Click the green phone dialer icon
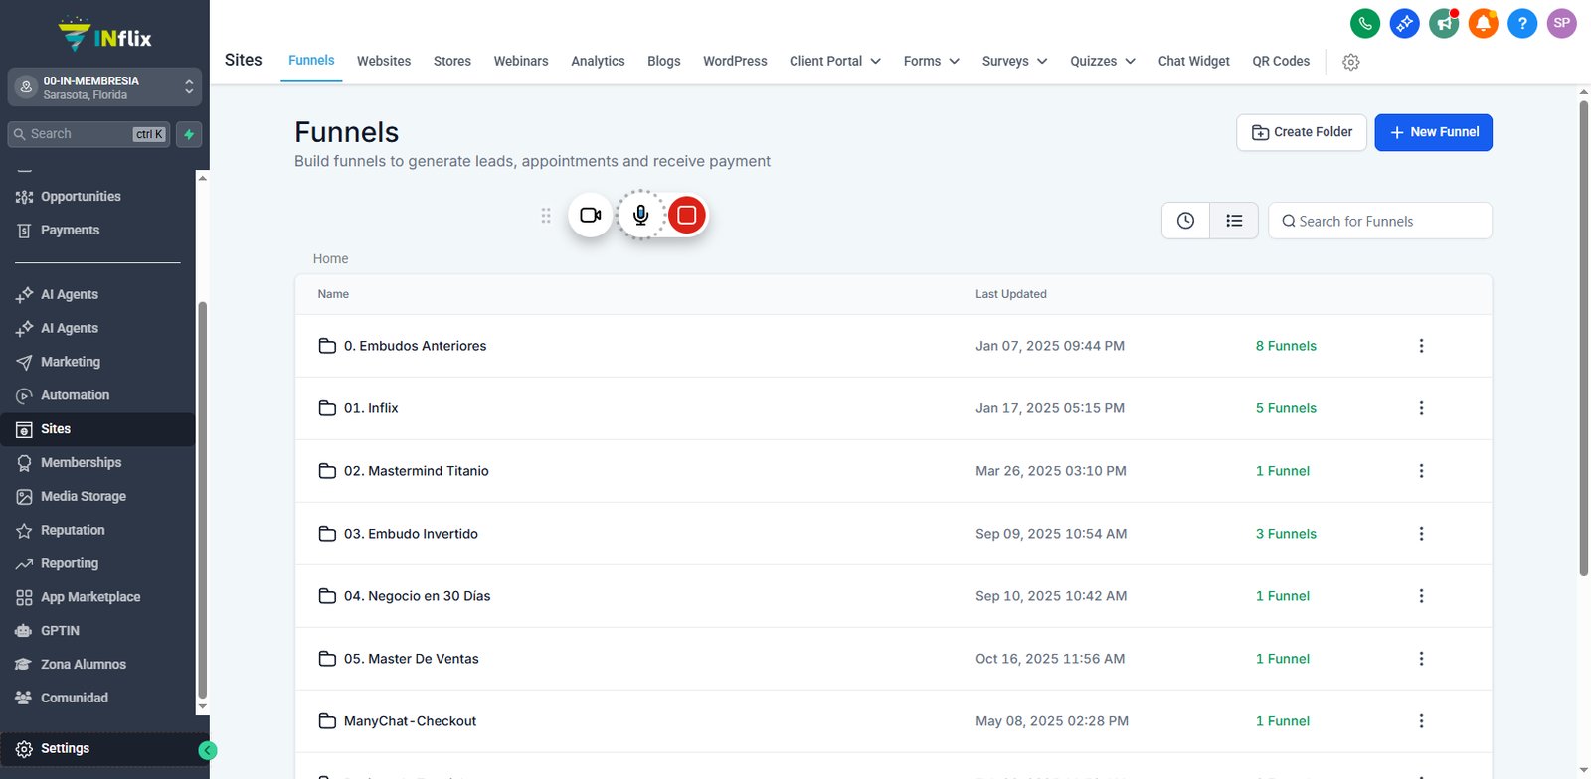This screenshot has width=1591, height=779. [1365, 23]
